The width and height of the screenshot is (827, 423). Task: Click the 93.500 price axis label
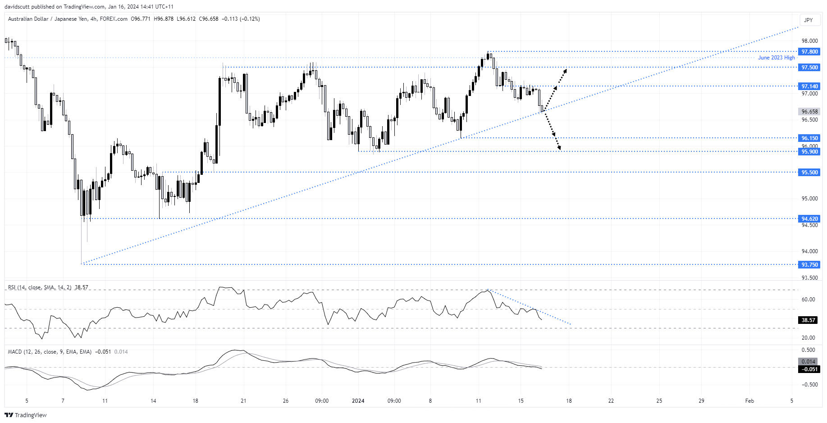(x=809, y=278)
